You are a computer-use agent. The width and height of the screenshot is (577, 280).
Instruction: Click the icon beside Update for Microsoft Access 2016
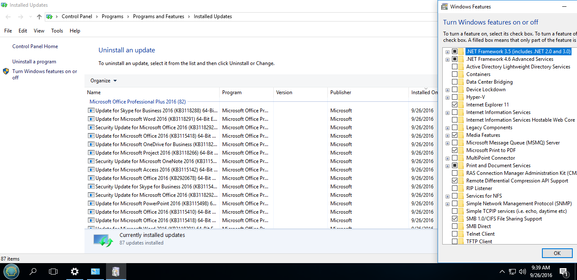pyautogui.click(x=91, y=170)
